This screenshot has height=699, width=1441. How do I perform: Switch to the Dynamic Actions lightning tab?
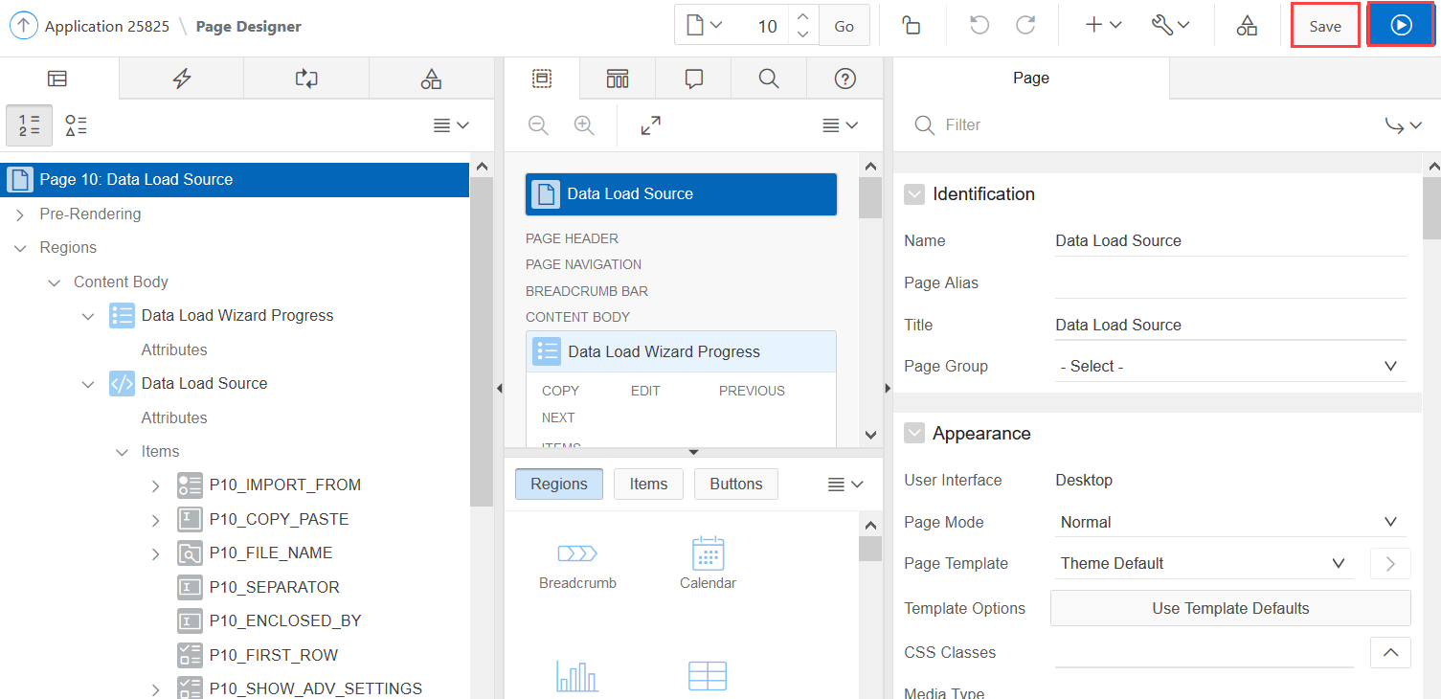(x=182, y=79)
